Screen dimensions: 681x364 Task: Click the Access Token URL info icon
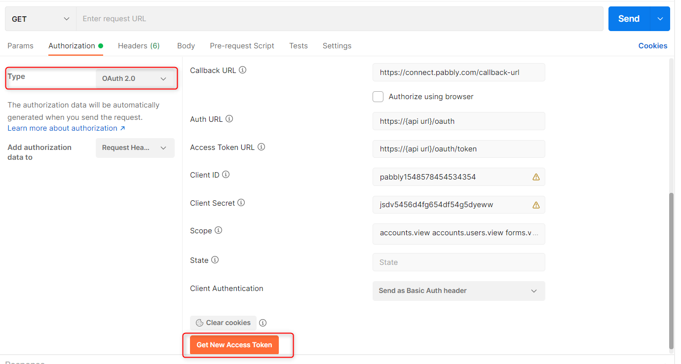(x=262, y=147)
